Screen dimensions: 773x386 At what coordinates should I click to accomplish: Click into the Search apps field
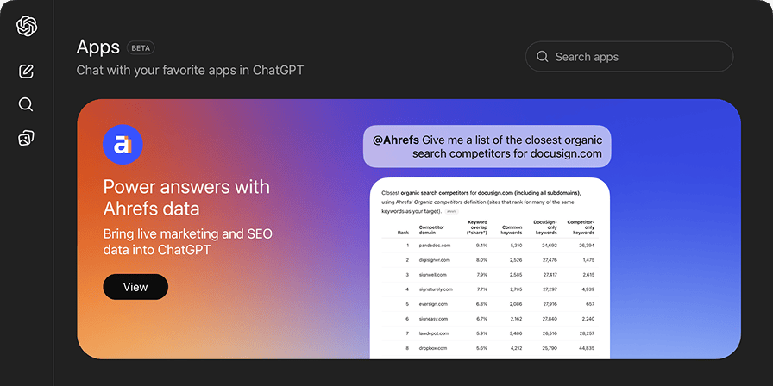coord(629,57)
